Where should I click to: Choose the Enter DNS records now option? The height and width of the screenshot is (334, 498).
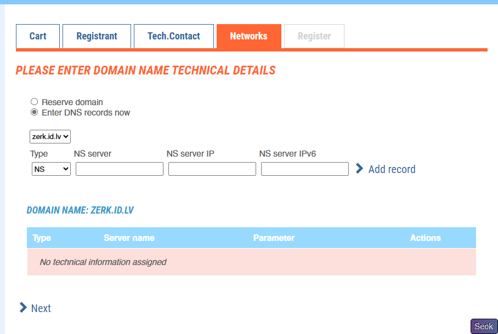[x=35, y=112]
